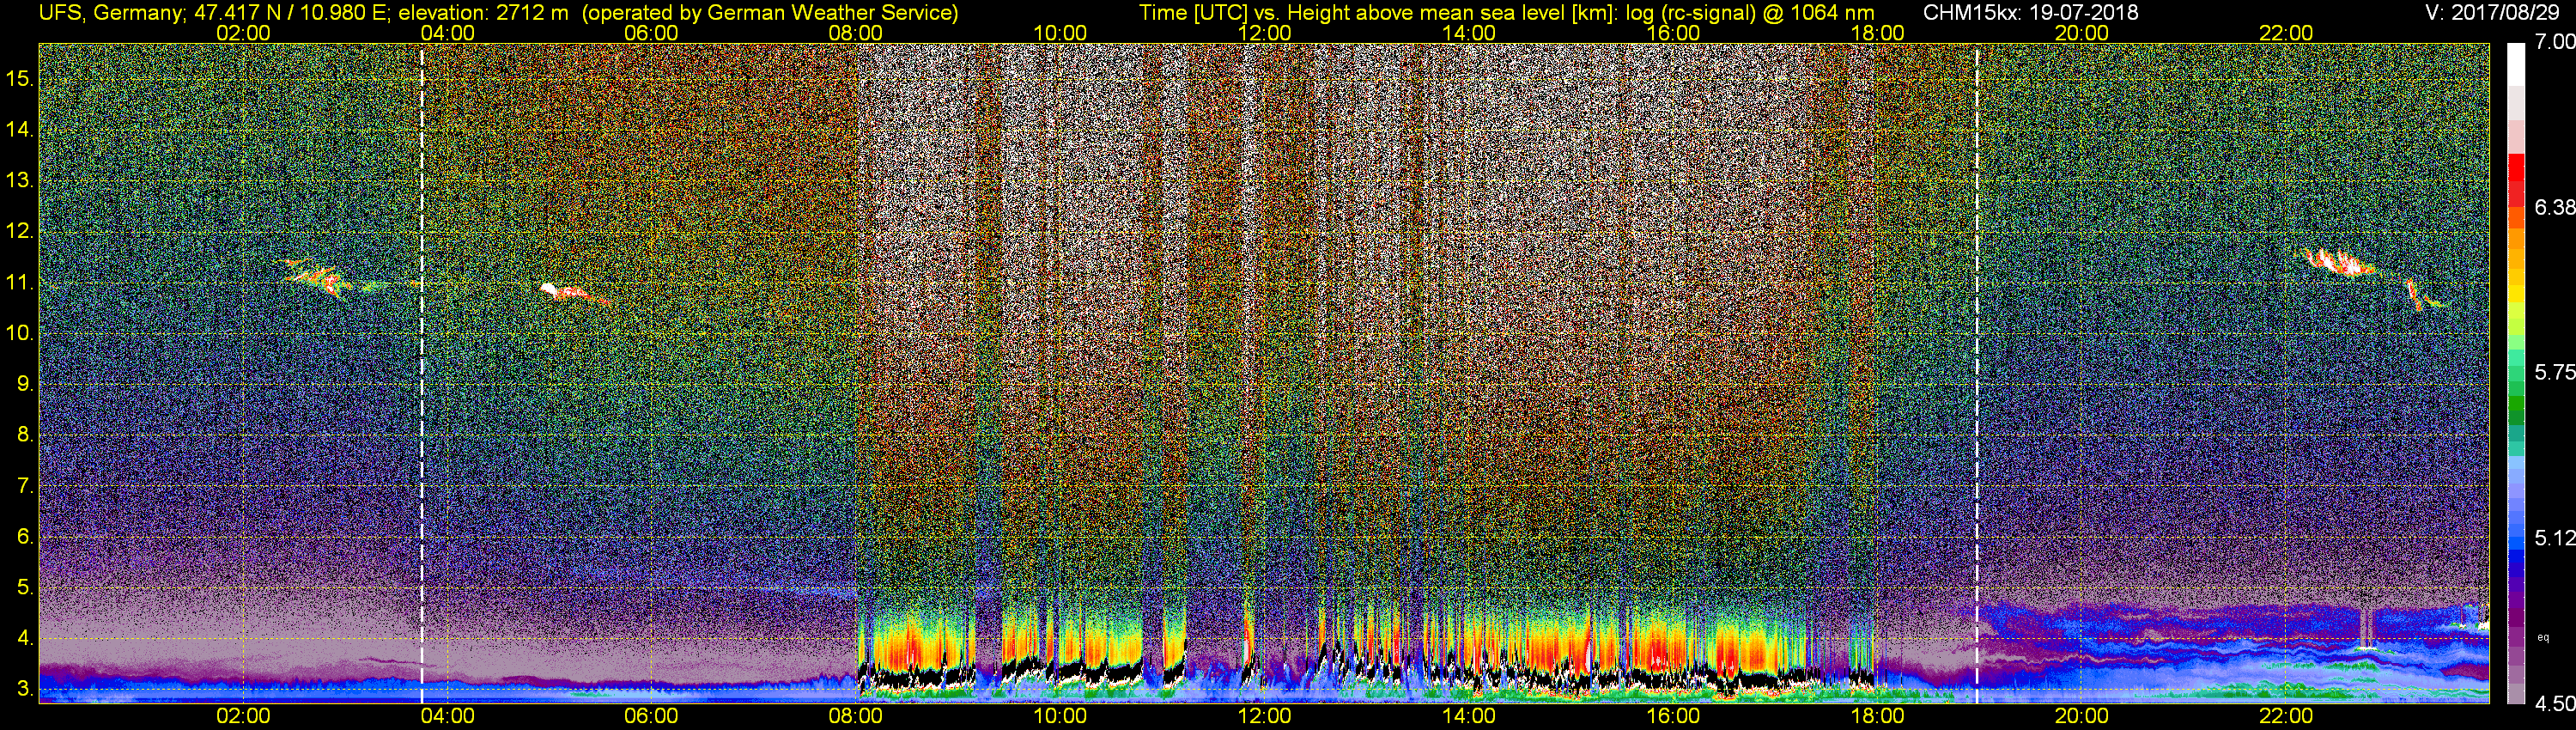Image resolution: width=2576 pixels, height=730 pixels.
Task: Click the 11 km height axis label
Action: (19, 283)
